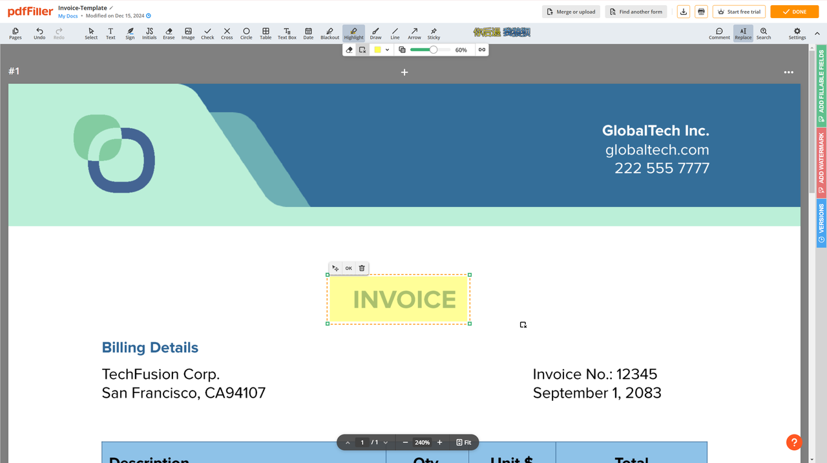This screenshot has width=827, height=463.
Task: Insert a Date
Action: (x=308, y=34)
